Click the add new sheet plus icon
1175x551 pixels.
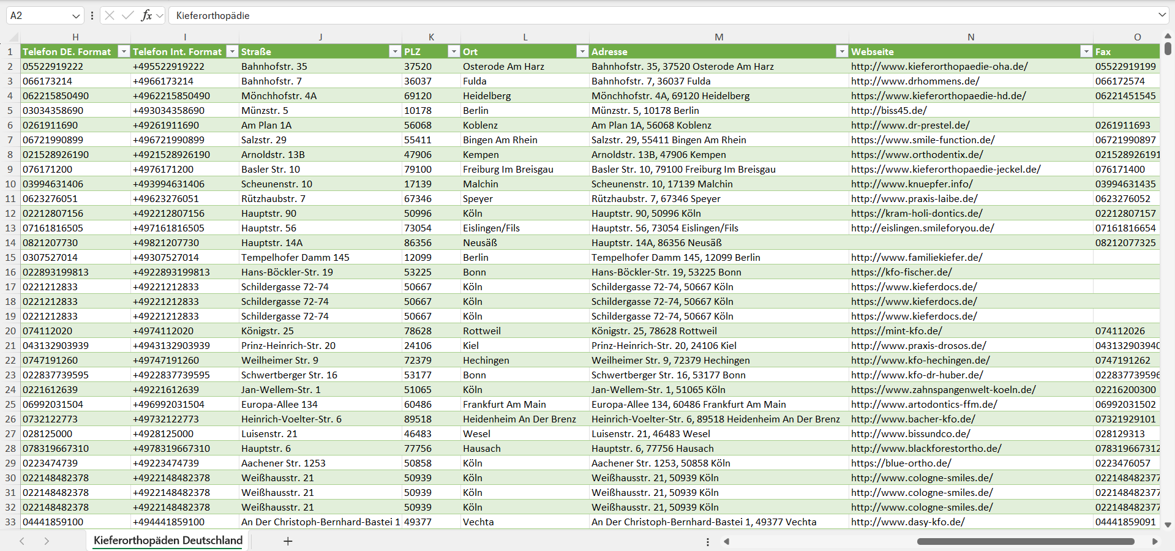coord(288,541)
